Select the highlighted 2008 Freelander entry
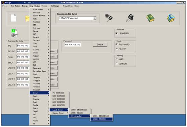Screen dimensions: 187x127 [101, 119]
